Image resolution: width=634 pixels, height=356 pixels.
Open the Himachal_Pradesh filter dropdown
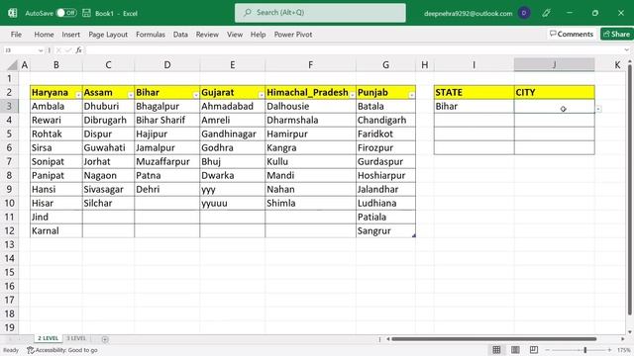353,95
